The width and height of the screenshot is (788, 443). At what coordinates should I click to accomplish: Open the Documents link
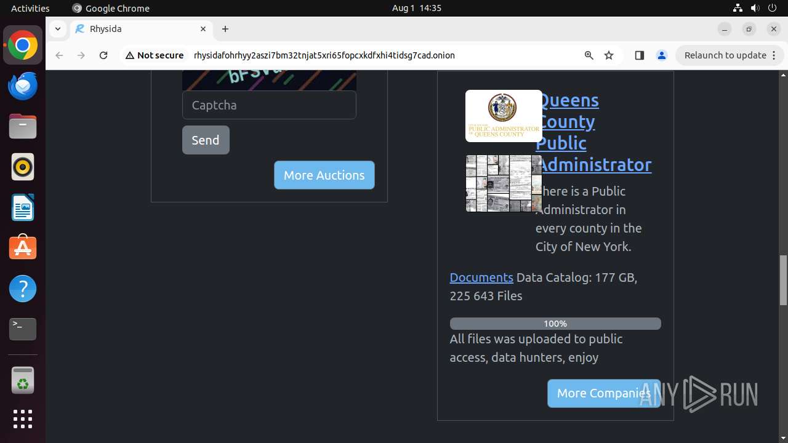click(481, 277)
